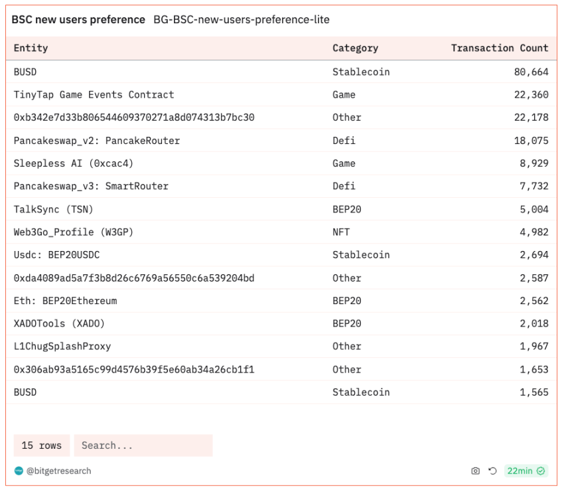Click the 15 rows counter
This screenshot has width=564, height=490.
(41, 446)
